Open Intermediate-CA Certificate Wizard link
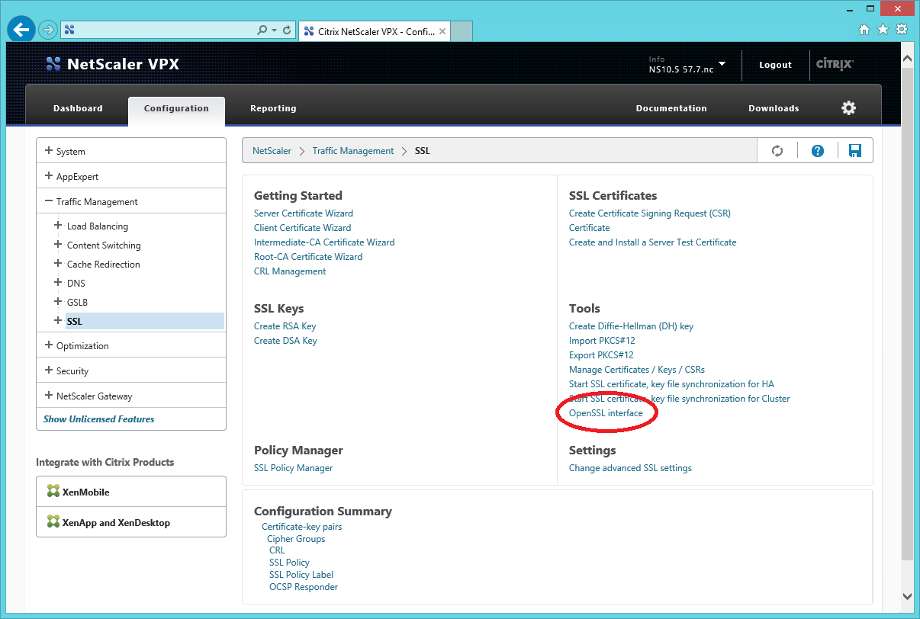Viewport: 920px width, 619px height. [x=324, y=242]
